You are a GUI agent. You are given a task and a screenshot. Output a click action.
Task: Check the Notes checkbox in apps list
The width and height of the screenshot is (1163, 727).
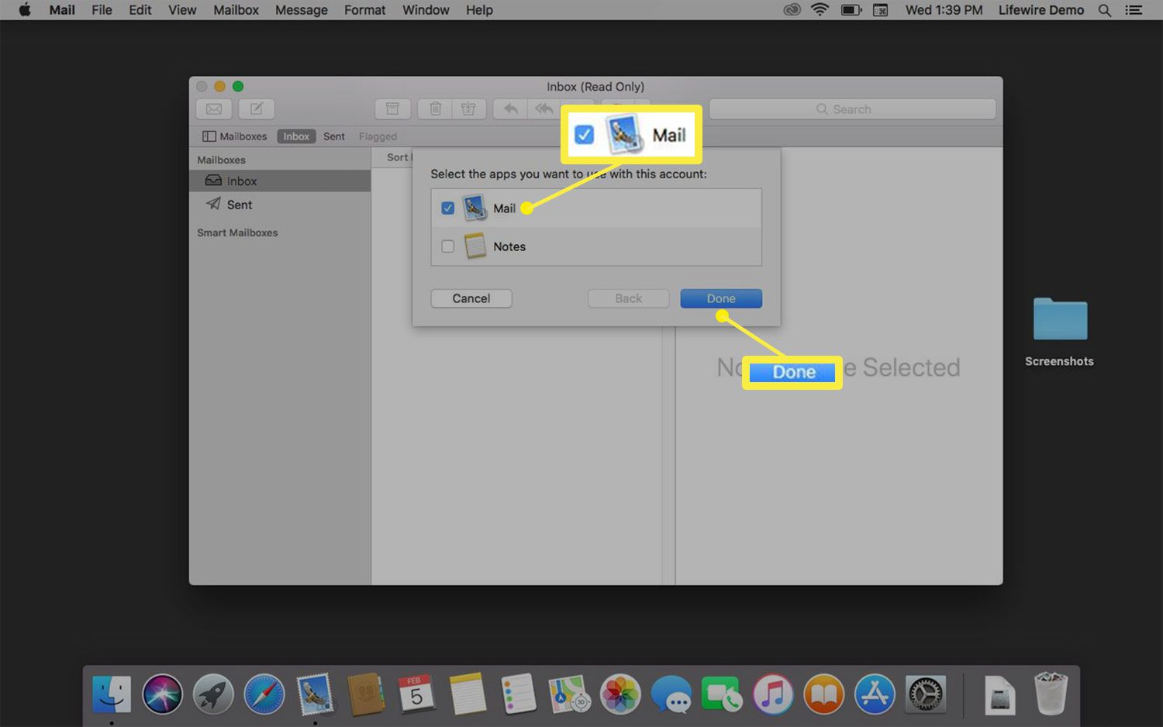click(x=447, y=246)
